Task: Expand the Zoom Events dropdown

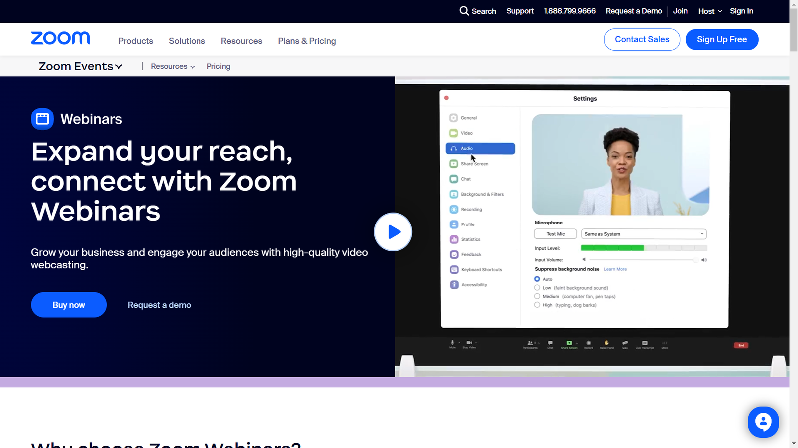Action: pos(80,66)
